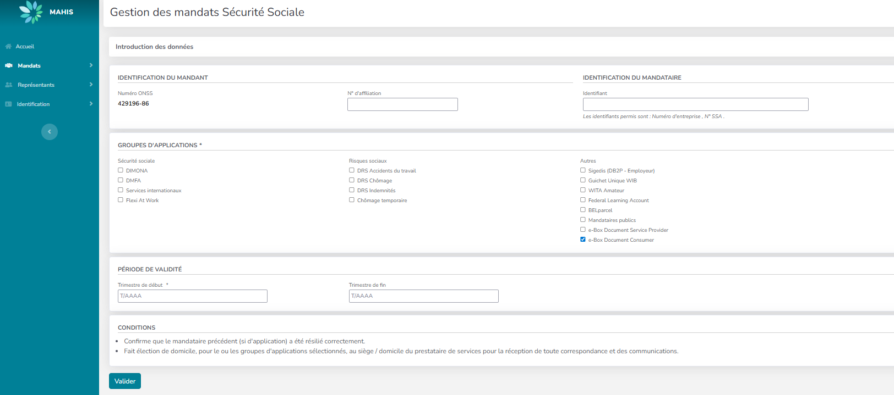Click the Identification card icon

click(8, 104)
